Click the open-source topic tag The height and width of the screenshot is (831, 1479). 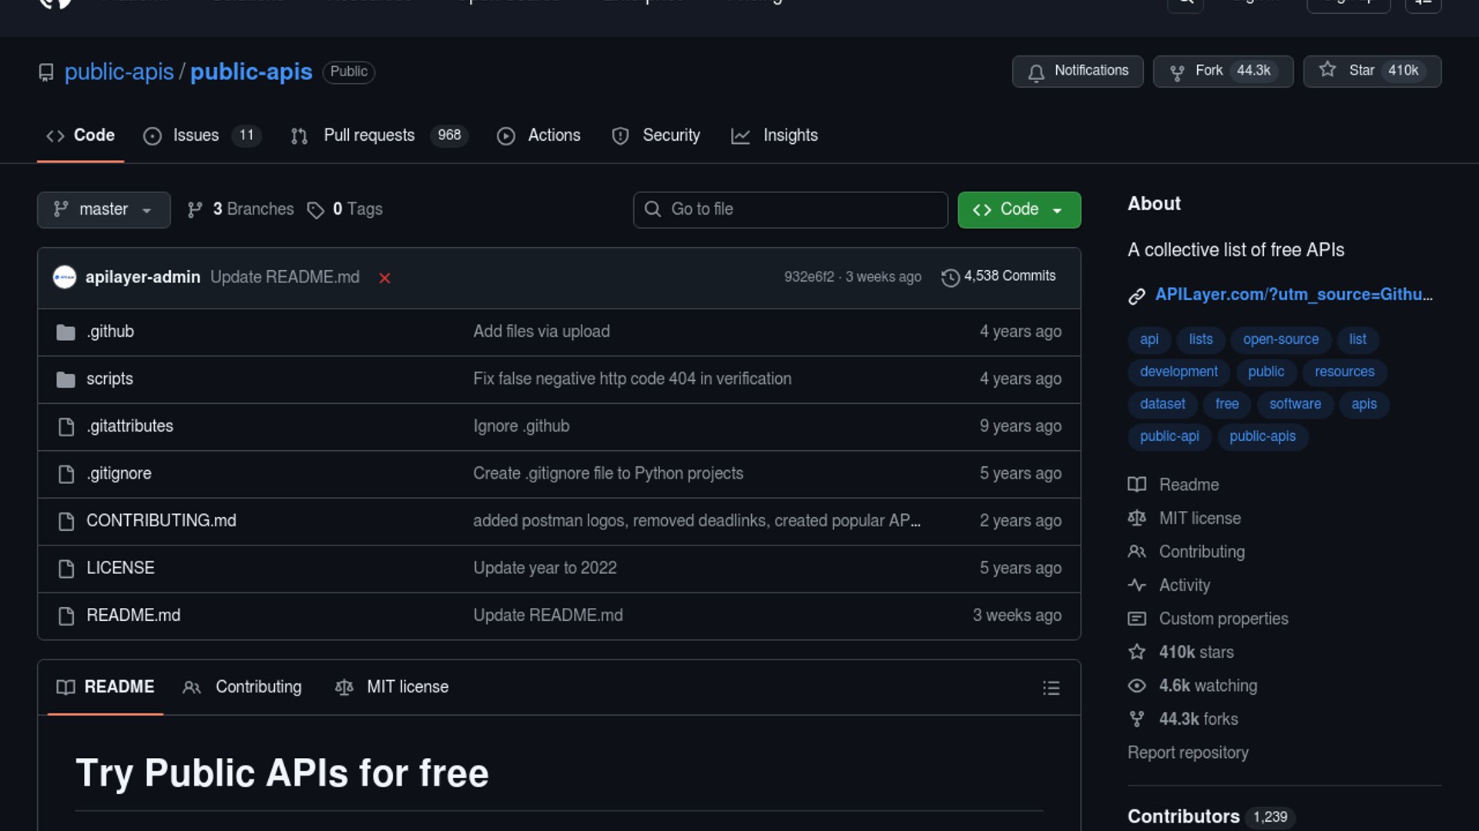pos(1280,339)
